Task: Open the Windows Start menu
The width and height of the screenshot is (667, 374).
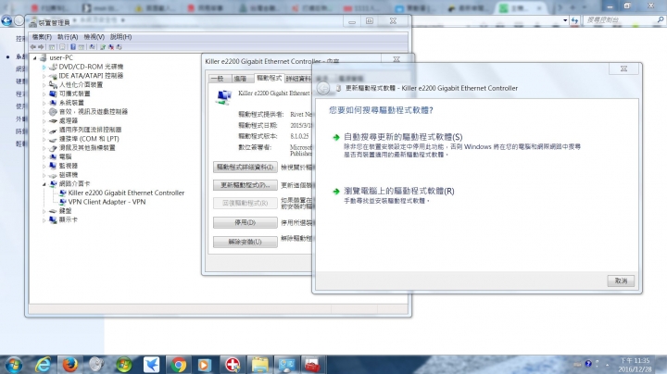Action: (x=14, y=365)
